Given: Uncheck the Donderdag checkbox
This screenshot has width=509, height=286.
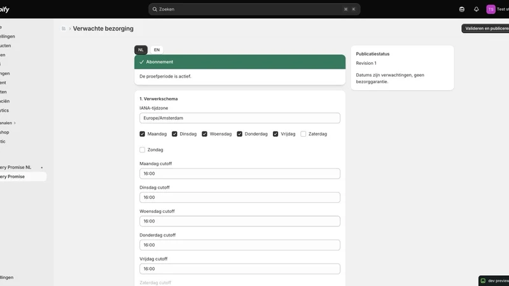Looking at the screenshot, I should click(x=240, y=134).
